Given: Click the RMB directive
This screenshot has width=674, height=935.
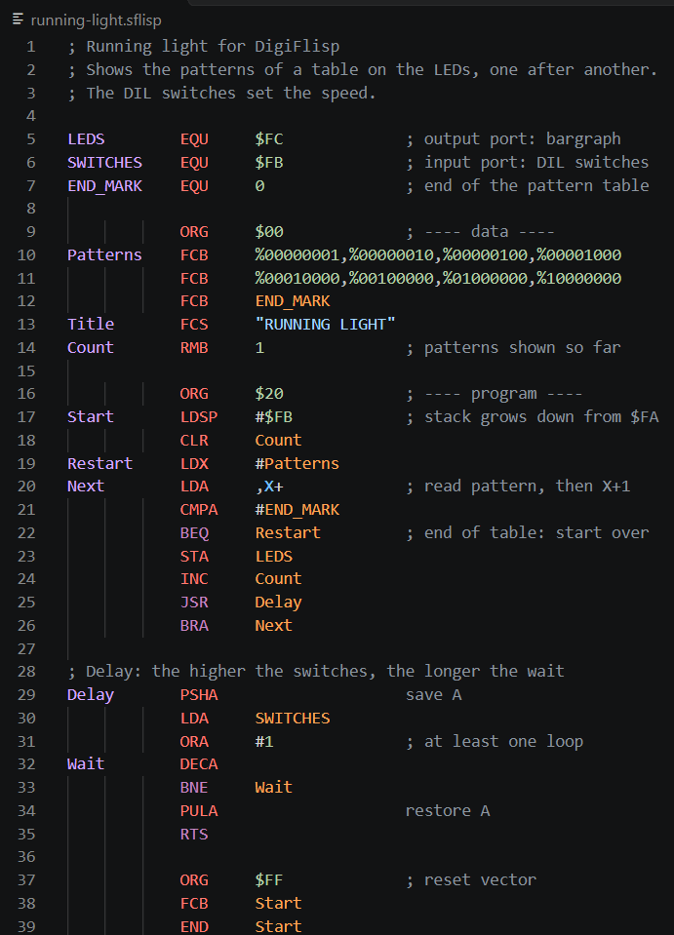Looking at the screenshot, I should (x=194, y=347).
